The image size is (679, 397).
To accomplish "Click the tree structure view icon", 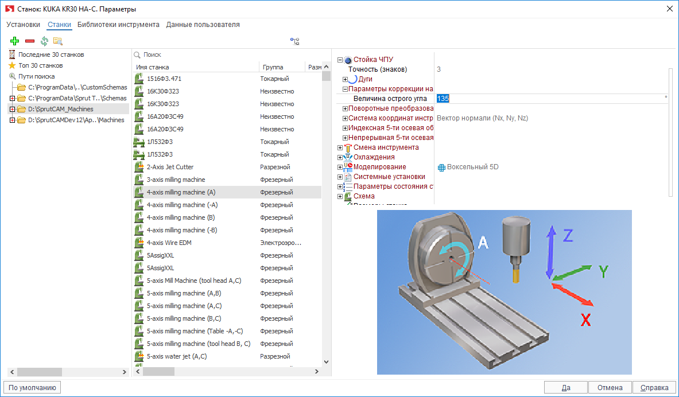I will coord(295,41).
